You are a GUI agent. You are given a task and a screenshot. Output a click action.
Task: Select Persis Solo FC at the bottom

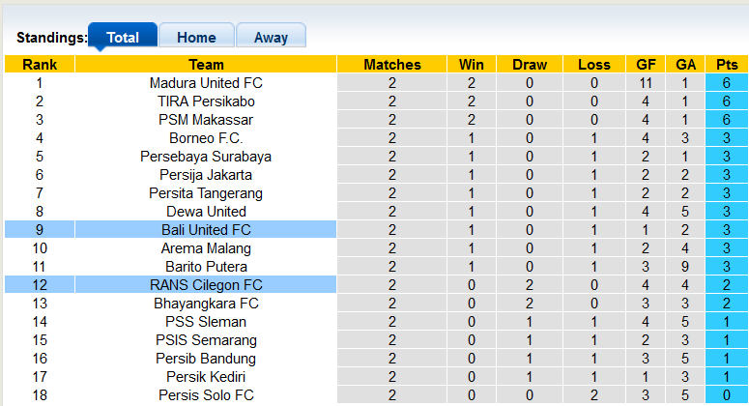pos(206,395)
